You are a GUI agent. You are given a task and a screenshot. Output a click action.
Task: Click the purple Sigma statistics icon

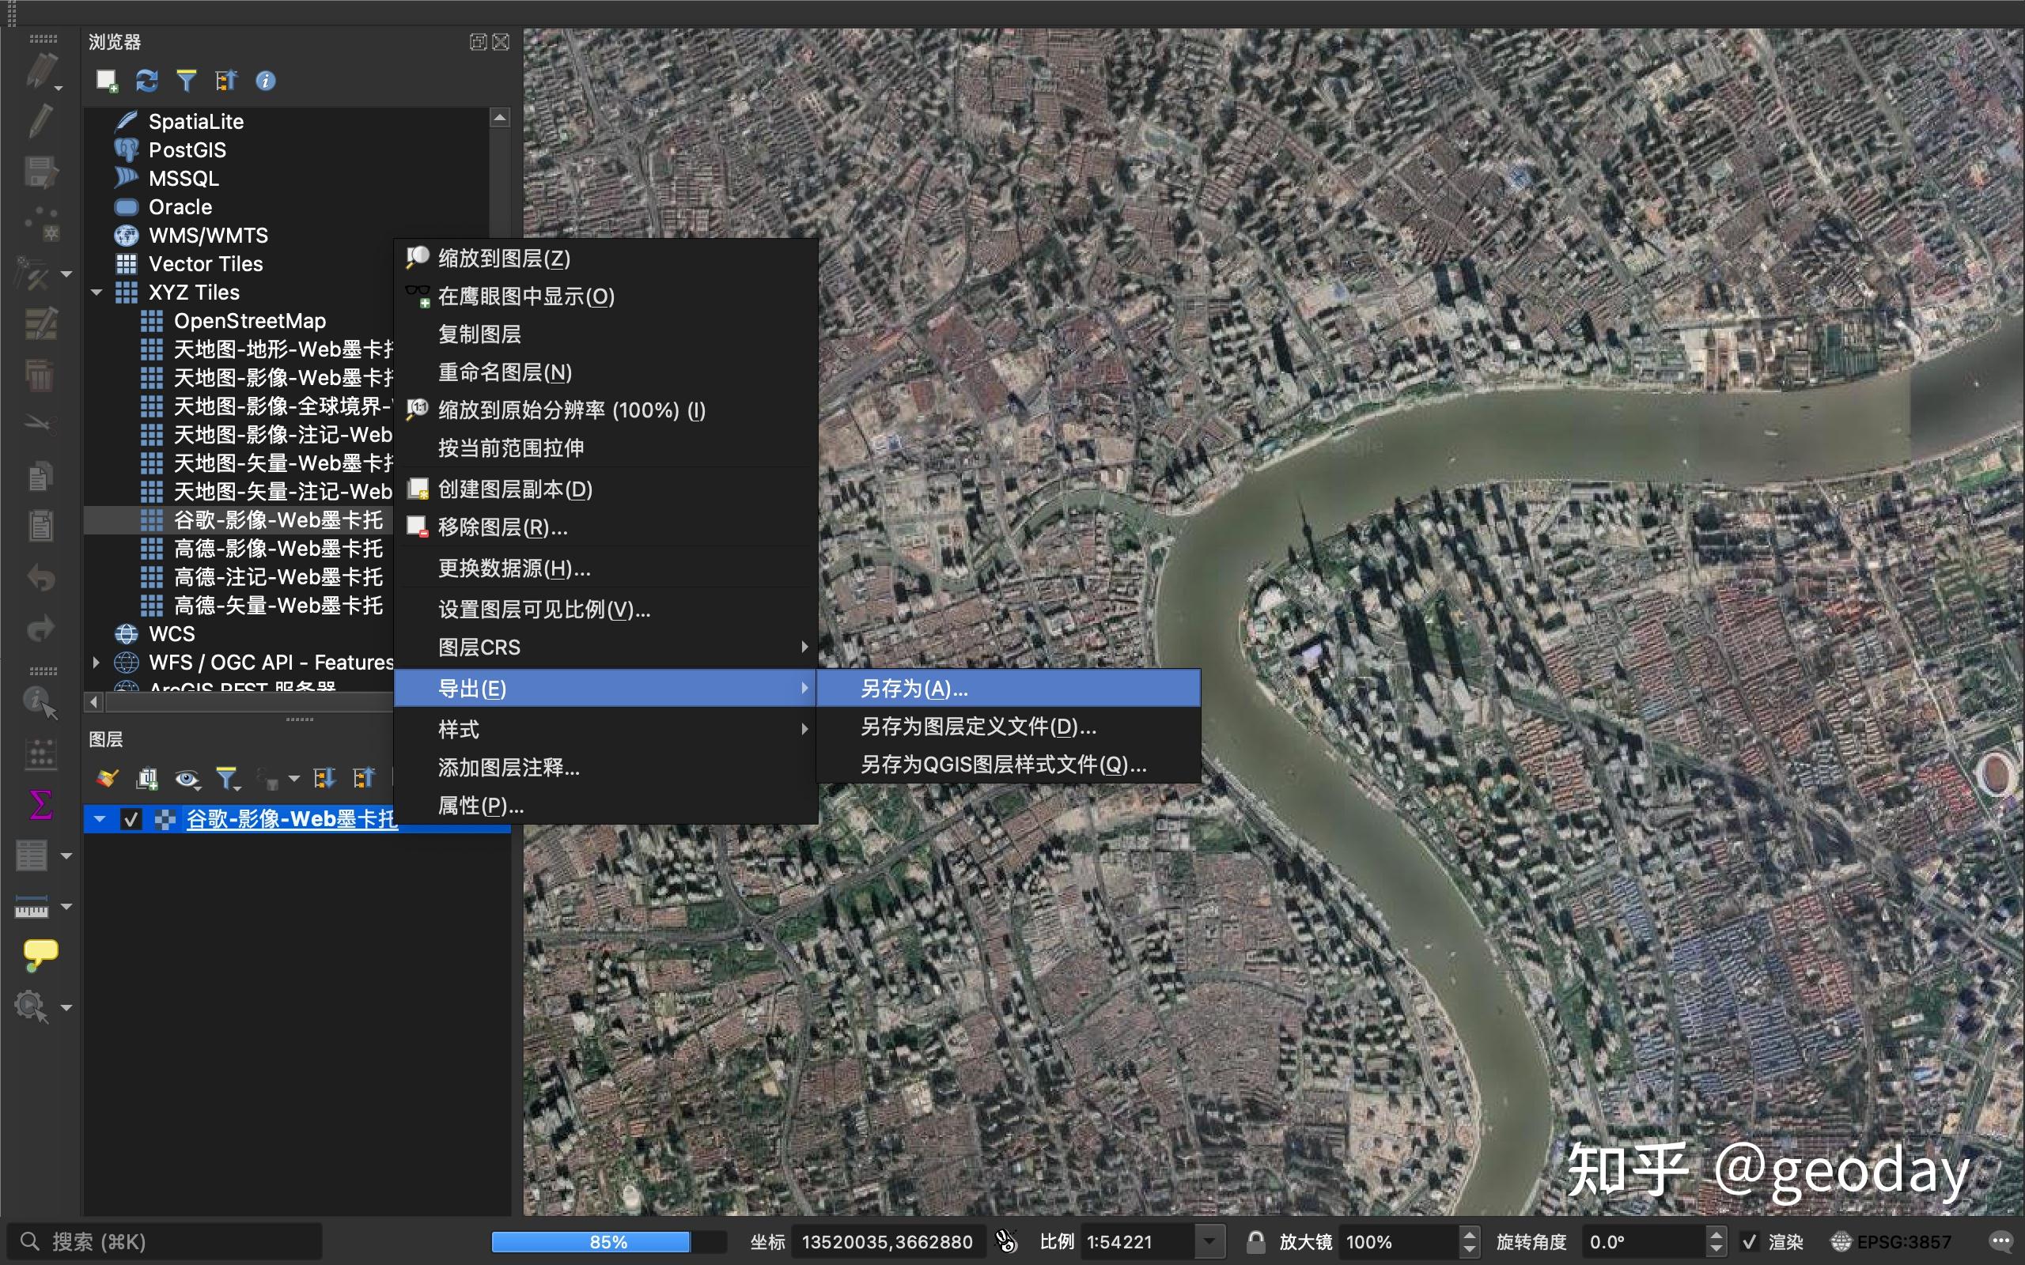(x=40, y=805)
